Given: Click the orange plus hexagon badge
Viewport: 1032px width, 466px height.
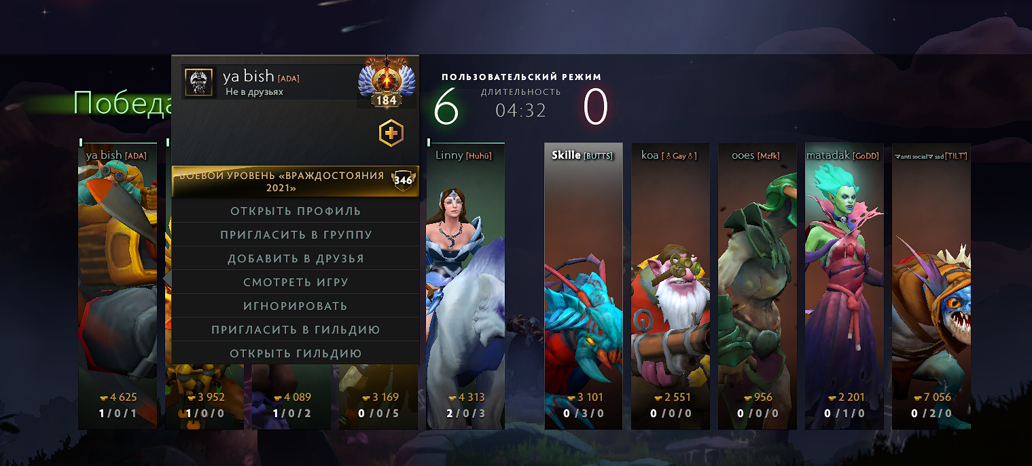Looking at the screenshot, I should (391, 134).
